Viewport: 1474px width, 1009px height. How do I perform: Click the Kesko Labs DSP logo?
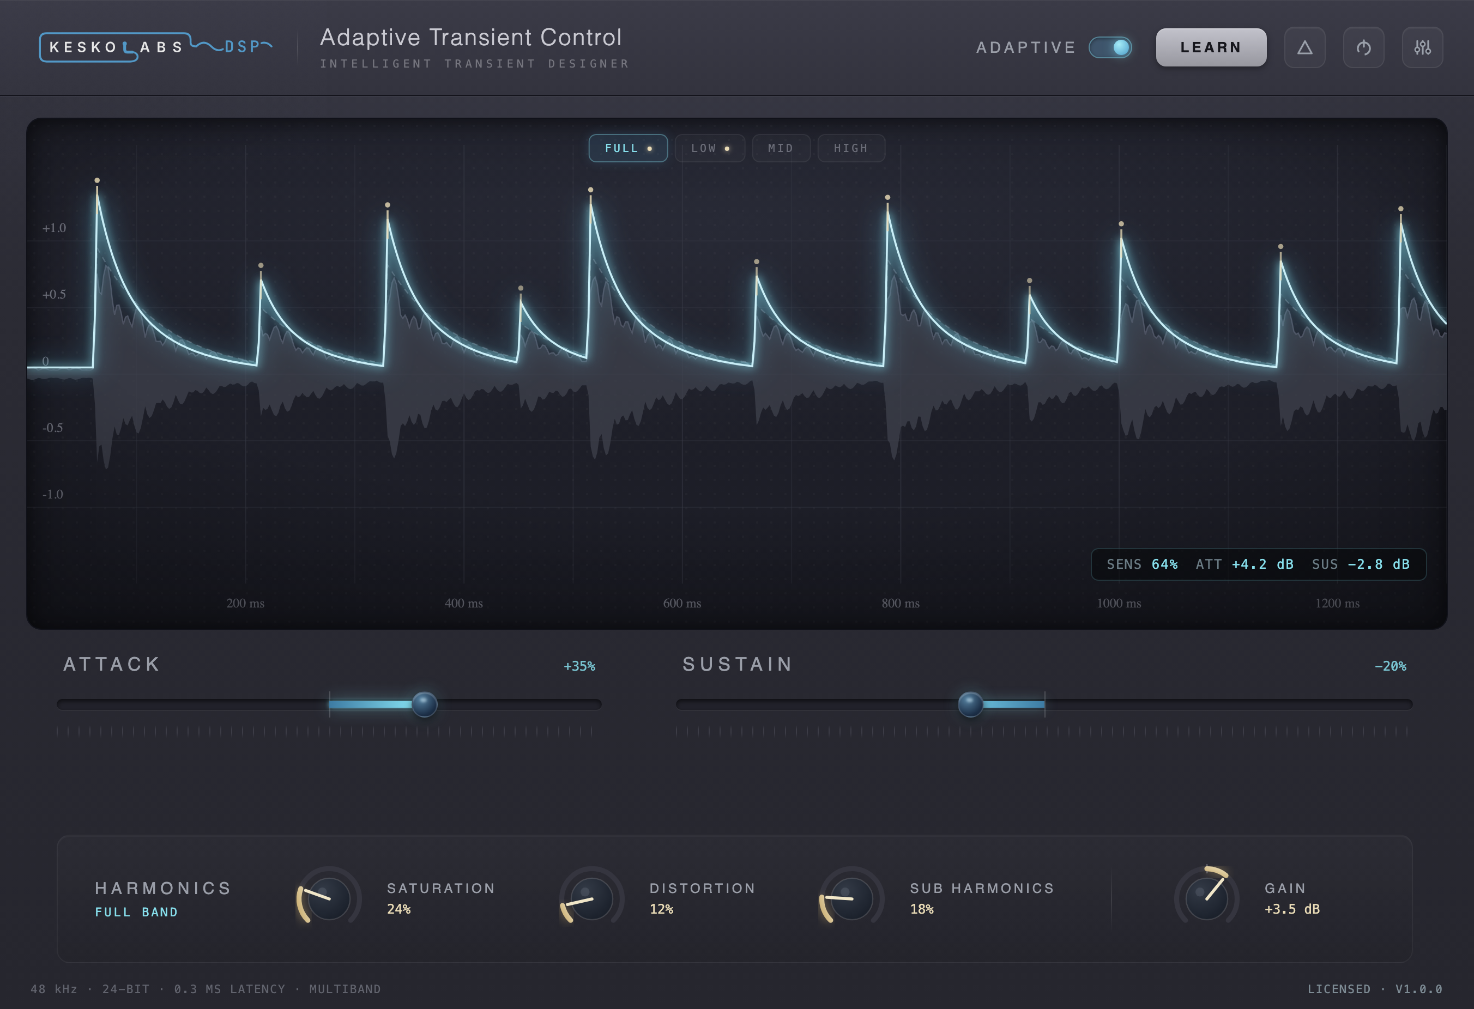pos(156,47)
